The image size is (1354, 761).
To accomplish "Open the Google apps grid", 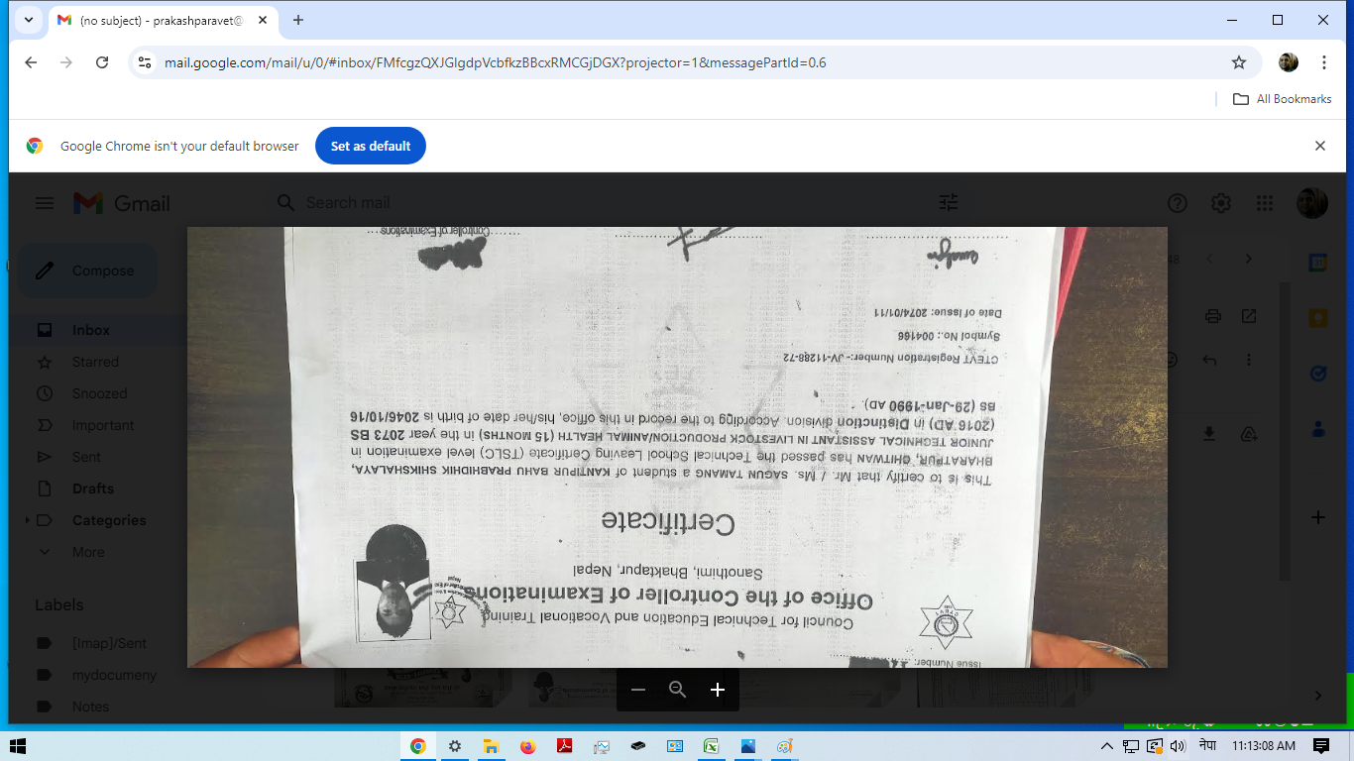I will coord(1265,203).
